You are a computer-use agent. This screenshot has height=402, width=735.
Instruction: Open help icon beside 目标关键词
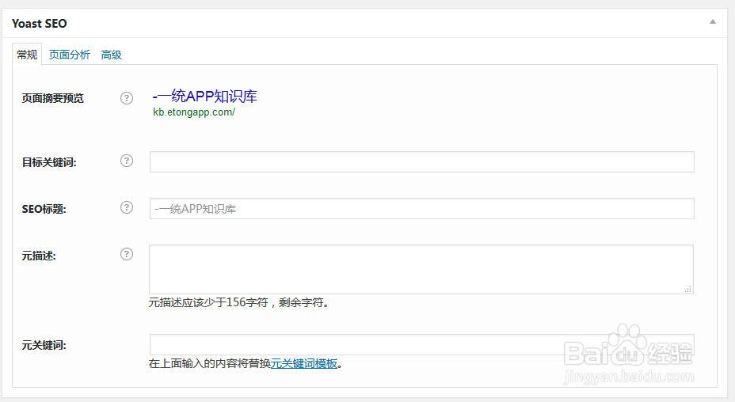click(x=127, y=161)
